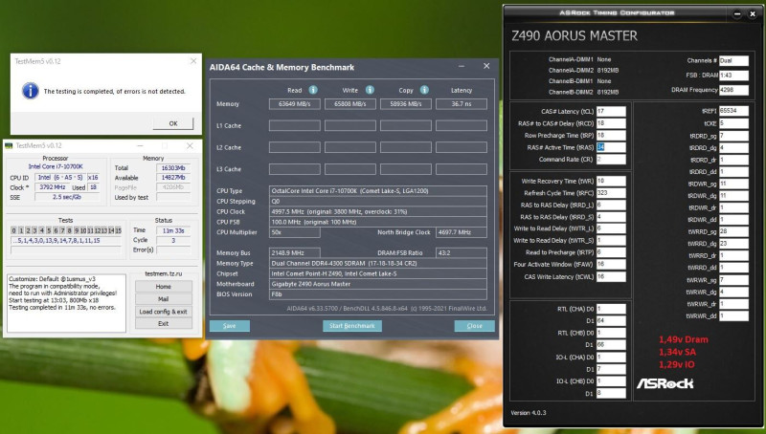Select the RAS to RAS Delay (tRRD_S) field
This screenshot has height=434, width=766.
tap(611, 216)
